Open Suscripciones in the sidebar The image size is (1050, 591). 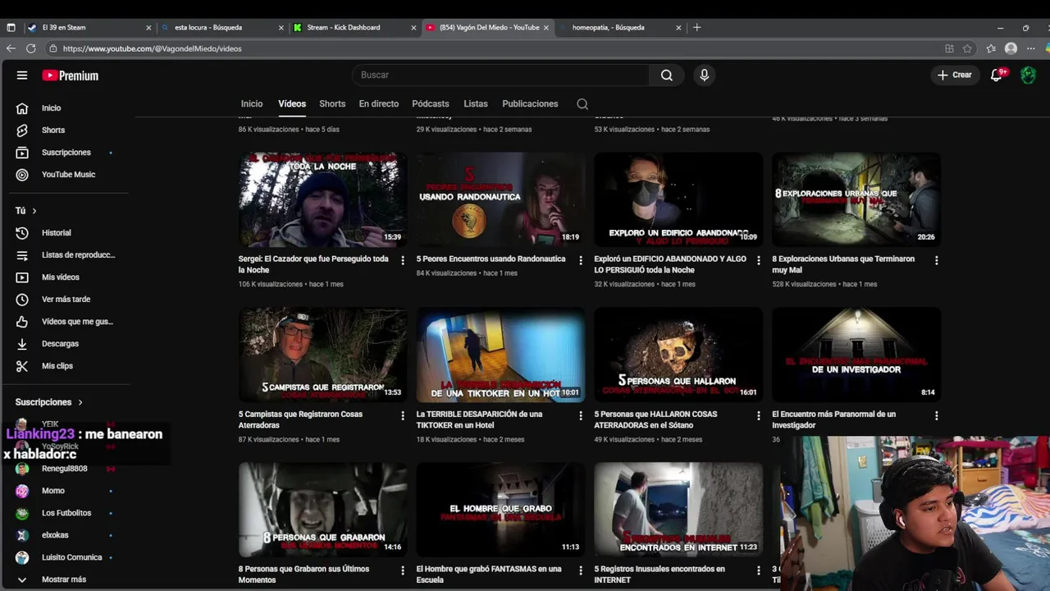[67, 153]
